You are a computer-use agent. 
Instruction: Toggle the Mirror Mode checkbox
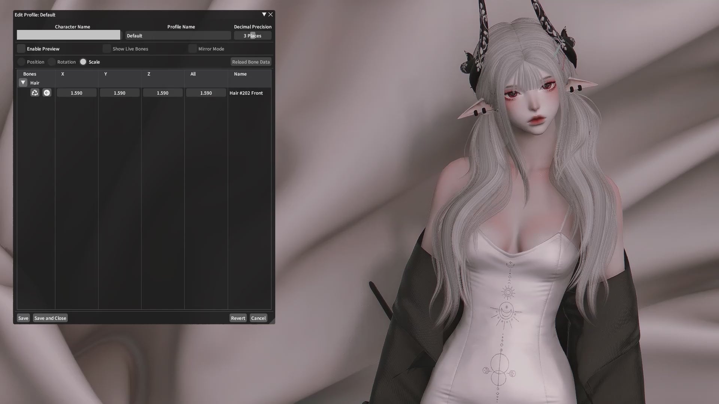(193, 49)
